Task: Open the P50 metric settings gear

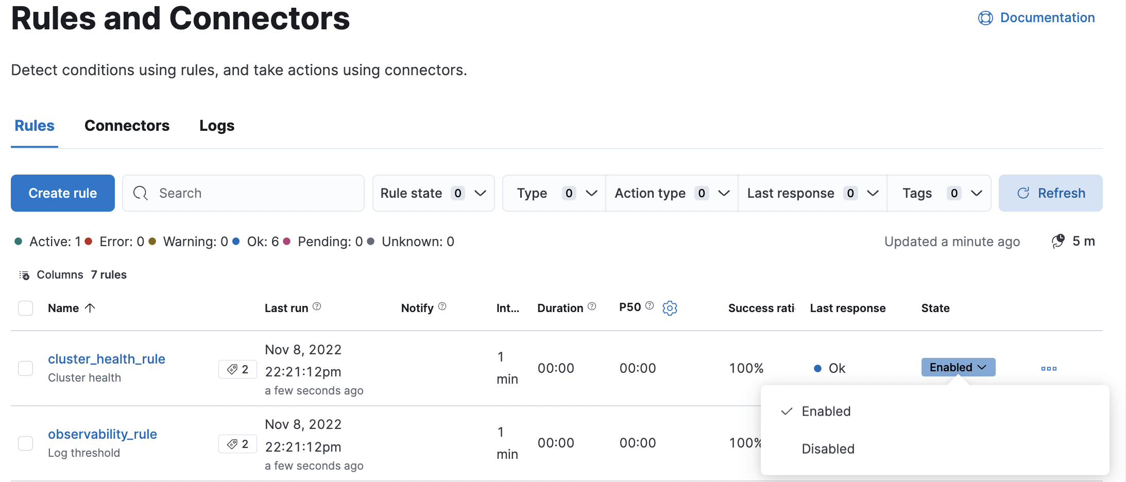Action: [x=670, y=308]
